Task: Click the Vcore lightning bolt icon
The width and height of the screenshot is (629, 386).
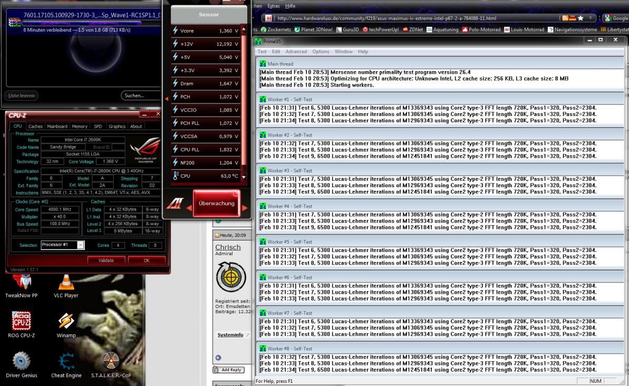Action: (x=175, y=31)
